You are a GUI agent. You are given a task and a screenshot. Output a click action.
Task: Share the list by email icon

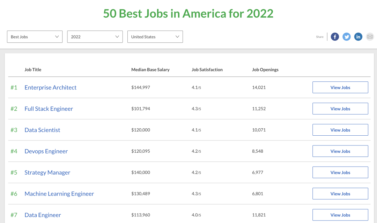(370, 37)
